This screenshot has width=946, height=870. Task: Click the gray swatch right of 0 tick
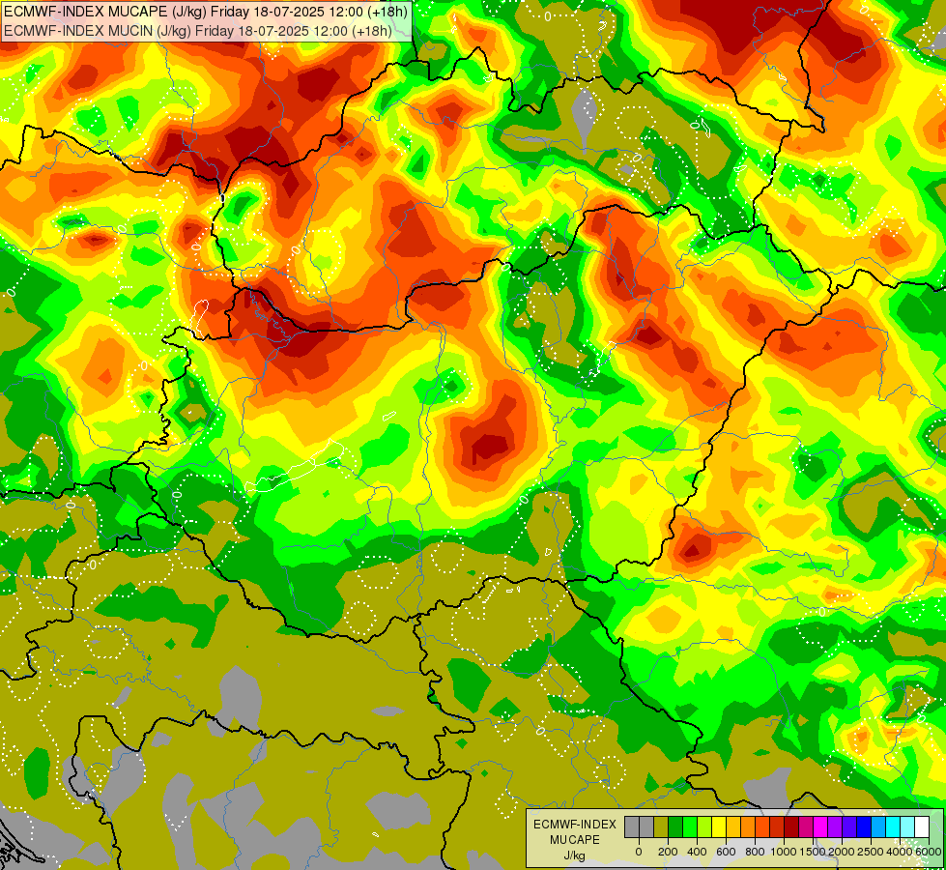tap(646, 826)
